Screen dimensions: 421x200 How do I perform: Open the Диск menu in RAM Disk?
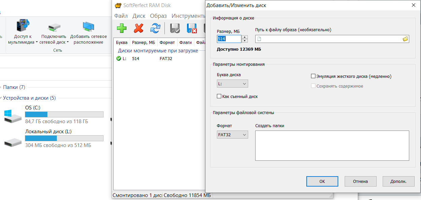(x=139, y=16)
